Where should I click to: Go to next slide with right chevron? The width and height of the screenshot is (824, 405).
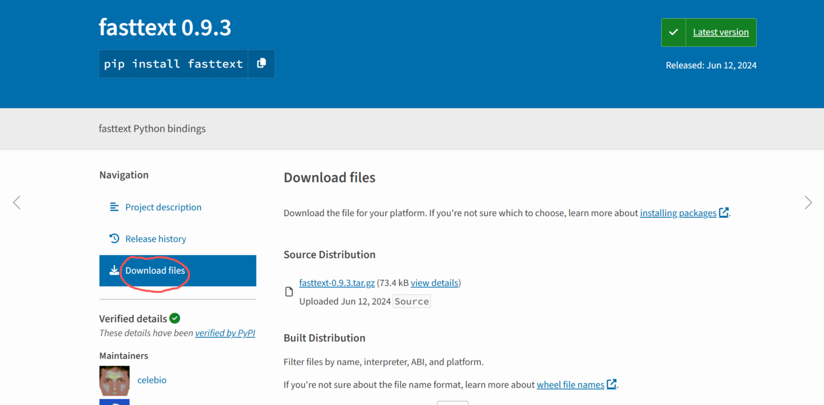pos(808,203)
